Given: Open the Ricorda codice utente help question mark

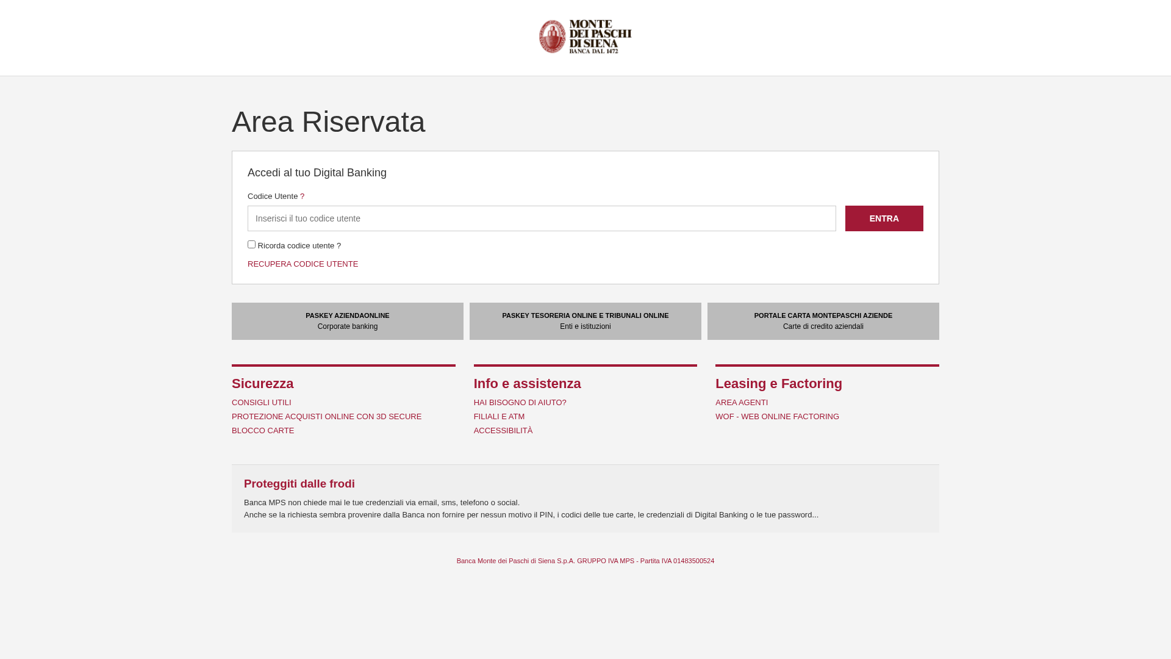Looking at the screenshot, I should [x=339, y=246].
